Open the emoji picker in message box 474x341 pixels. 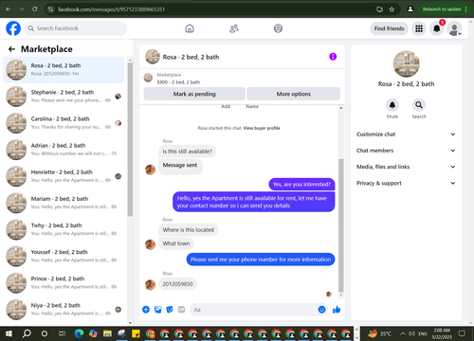click(321, 310)
